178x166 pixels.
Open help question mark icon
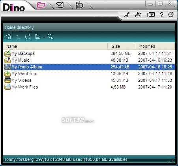coord(162,15)
